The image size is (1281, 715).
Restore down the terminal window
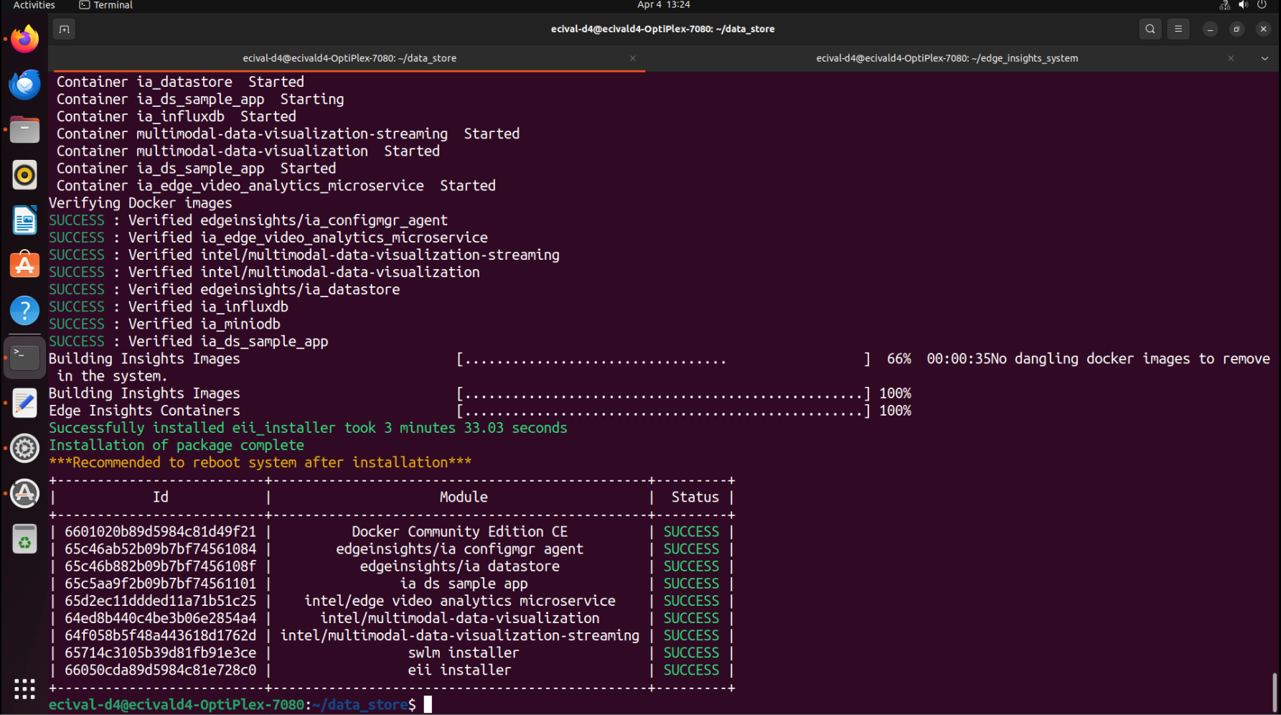pyautogui.click(x=1237, y=29)
